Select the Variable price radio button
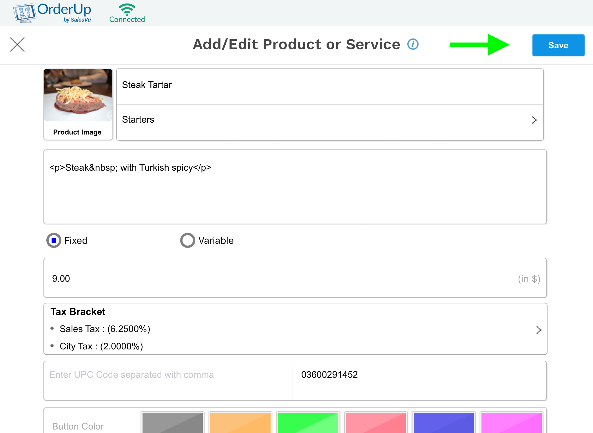This screenshot has height=433, width=593. pyautogui.click(x=188, y=240)
